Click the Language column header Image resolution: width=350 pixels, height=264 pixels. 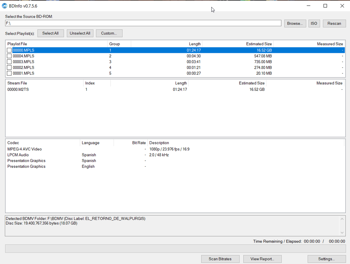pyautogui.click(x=97, y=143)
